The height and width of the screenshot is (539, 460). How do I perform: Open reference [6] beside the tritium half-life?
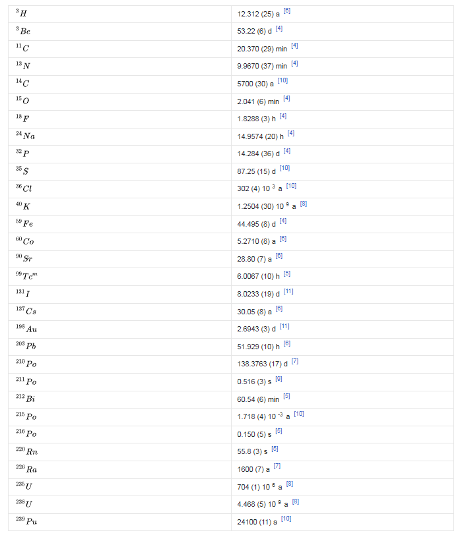[x=286, y=11]
